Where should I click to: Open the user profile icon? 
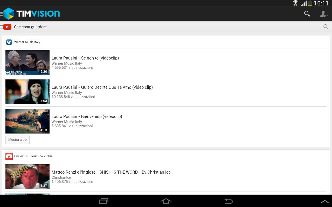[x=323, y=14]
